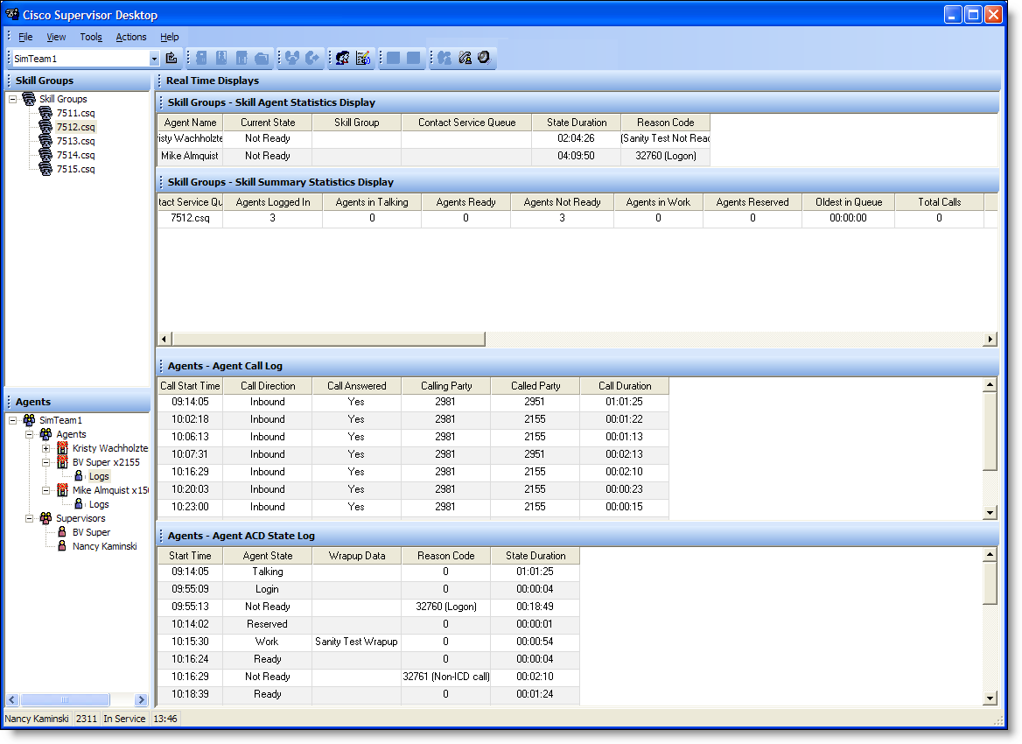Sort by Call Duration column header

click(x=625, y=386)
